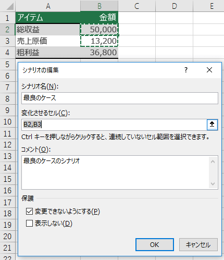Select row 3 header
Screen dimensions: 224x260
(7, 41)
